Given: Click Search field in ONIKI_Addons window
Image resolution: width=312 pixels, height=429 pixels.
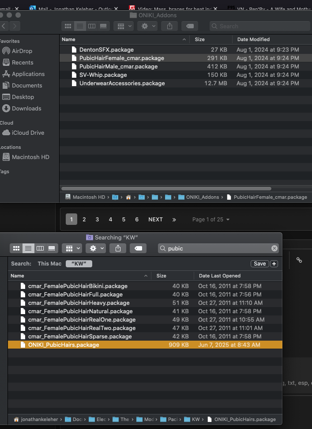Looking at the screenshot, I should [x=260, y=26].
